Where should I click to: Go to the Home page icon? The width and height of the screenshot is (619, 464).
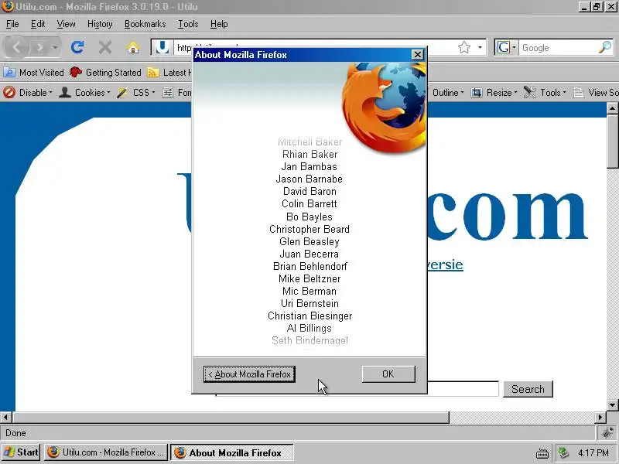(x=133, y=48)
